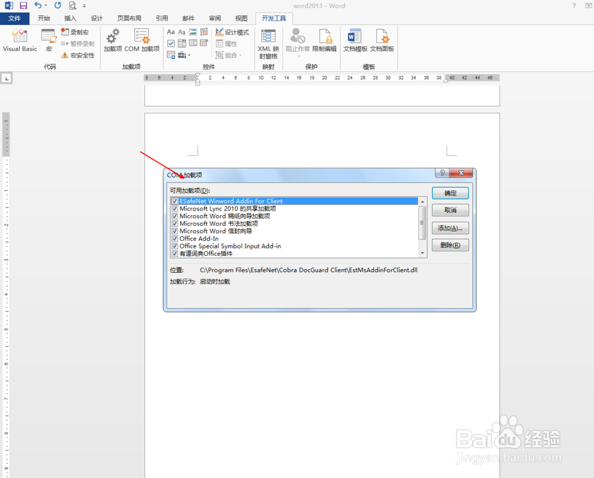Uncheck Office Special Symbol Input Add-in
Viewport: 594px width, 478px height.
click(x=175, y=246)
